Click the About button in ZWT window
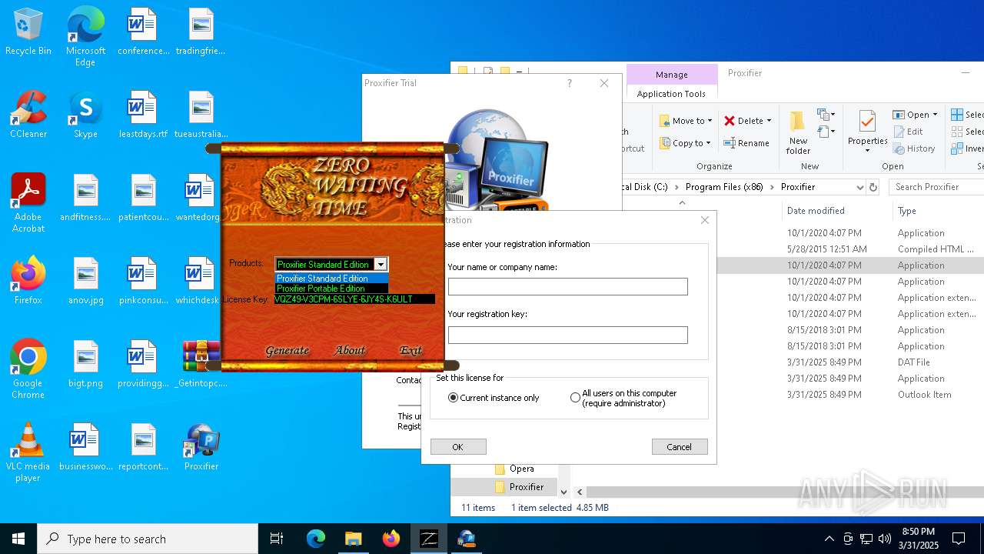Screen dimensions: 984x554 350,350
